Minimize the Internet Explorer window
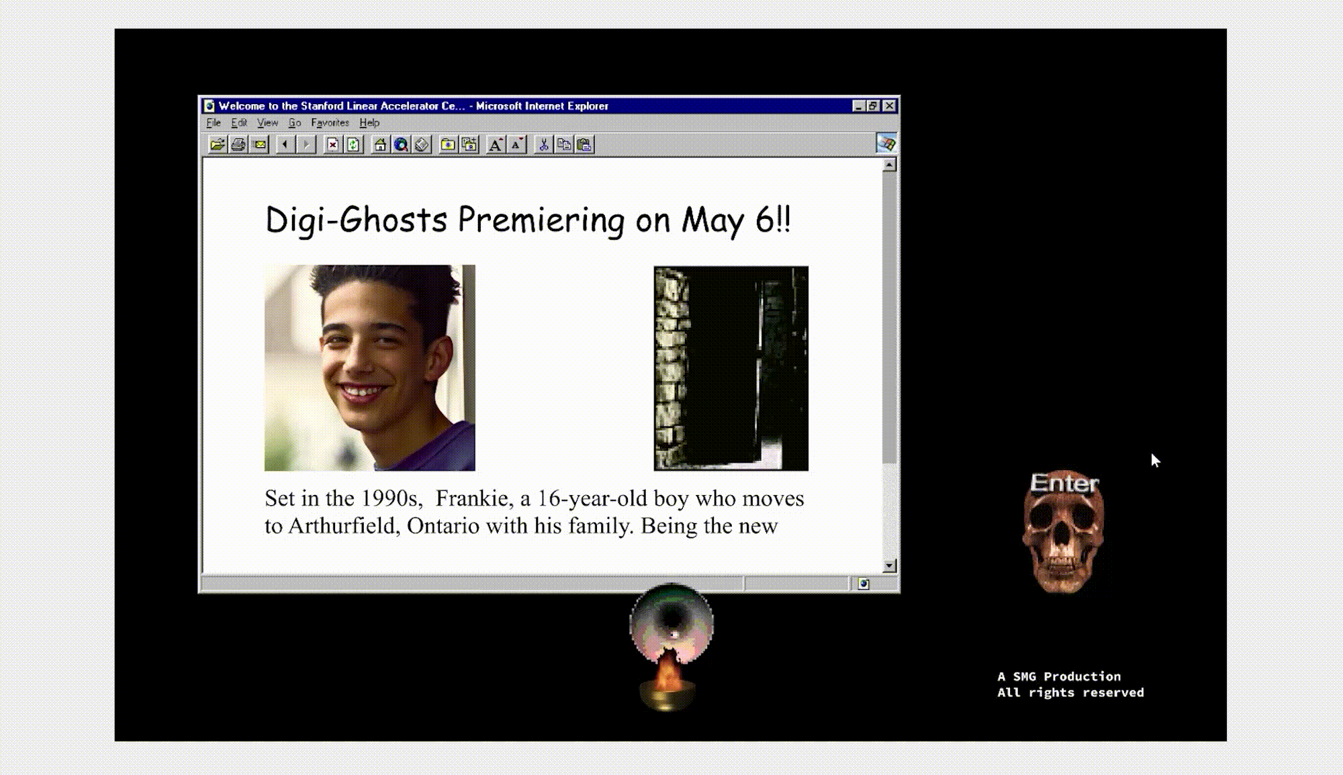 coord(858,106)
